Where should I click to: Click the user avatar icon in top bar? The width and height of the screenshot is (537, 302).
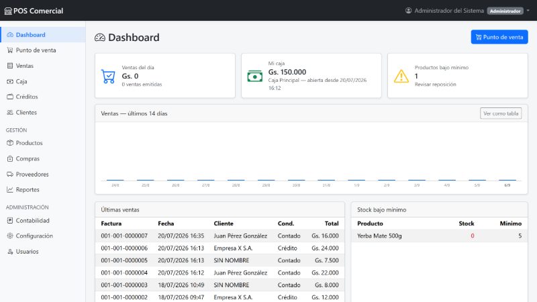click(408, 11)
